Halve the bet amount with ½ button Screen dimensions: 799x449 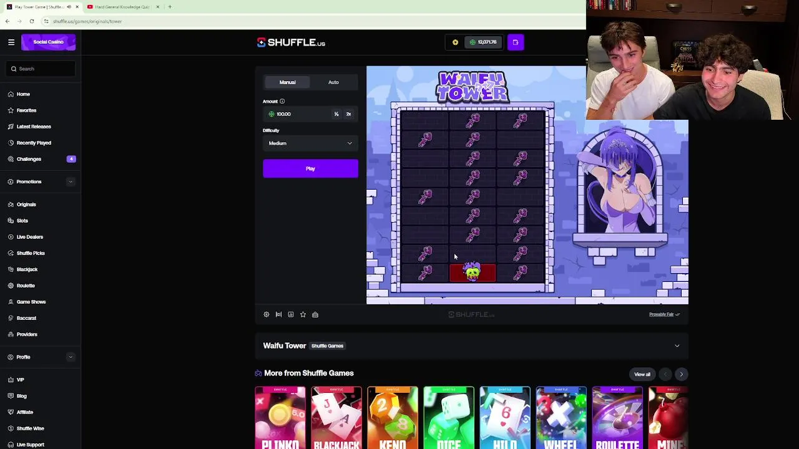tap(336, 114)
